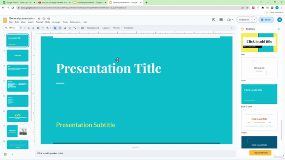Click the Background toolbar button
This screenshot has height=160, width=285.
(x=93, y=28)
